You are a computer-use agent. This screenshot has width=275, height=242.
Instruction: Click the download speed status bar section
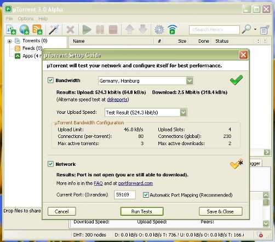pyautogui.click(x=146, y=235)
